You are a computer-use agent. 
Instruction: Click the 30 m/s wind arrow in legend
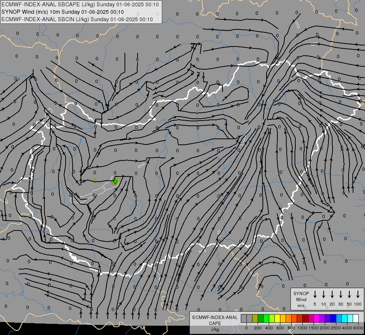click(340, 294)
